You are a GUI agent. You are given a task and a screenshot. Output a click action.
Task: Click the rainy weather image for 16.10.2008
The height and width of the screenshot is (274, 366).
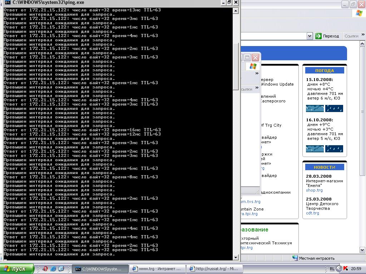click(x=334, y=148)
